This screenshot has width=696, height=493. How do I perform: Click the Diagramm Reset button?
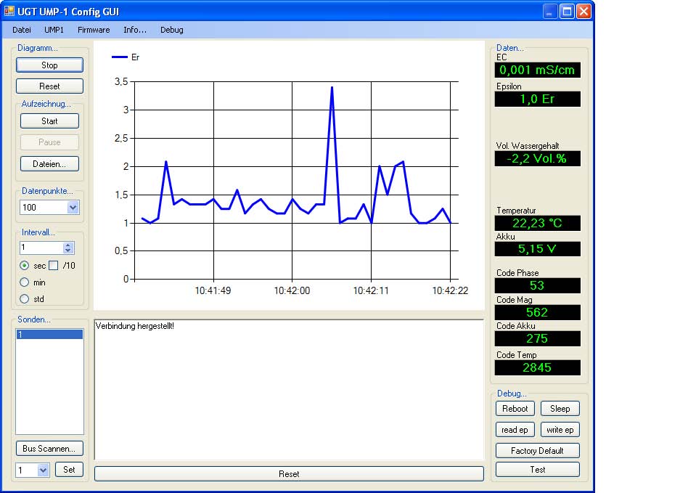click(x=49, y=86)
